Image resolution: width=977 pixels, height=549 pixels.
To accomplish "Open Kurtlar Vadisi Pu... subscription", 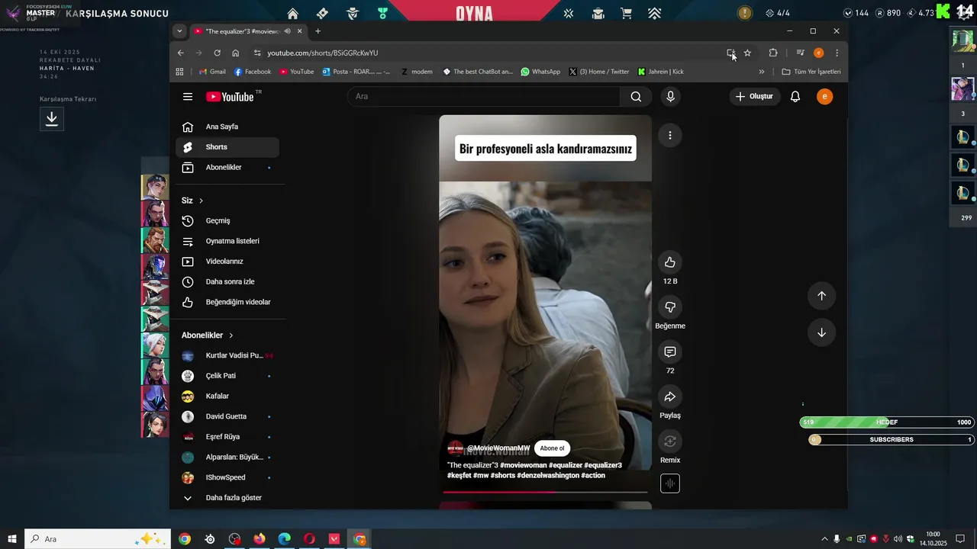I will pyautogui.click(x=227, y=356).
